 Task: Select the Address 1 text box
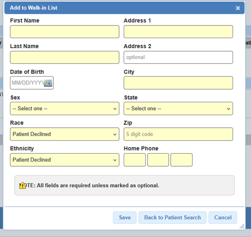178,32
